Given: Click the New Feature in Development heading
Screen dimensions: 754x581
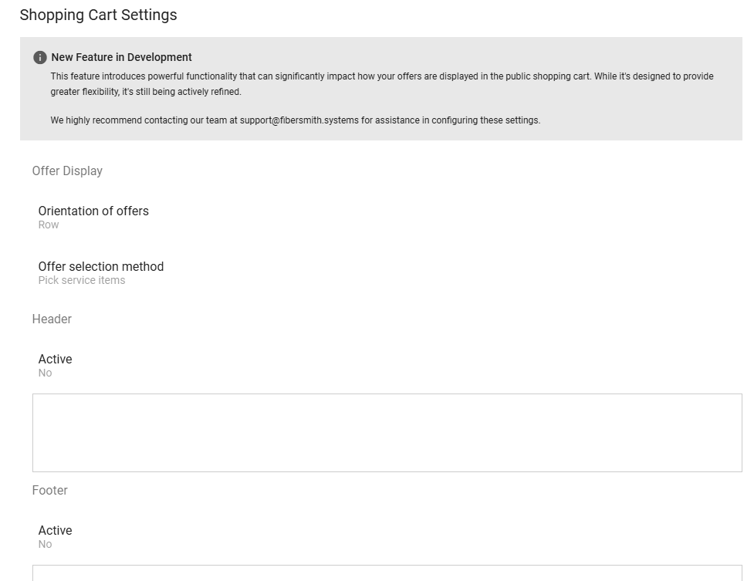Looking at the screenshot, I should (x=121, y=57).
